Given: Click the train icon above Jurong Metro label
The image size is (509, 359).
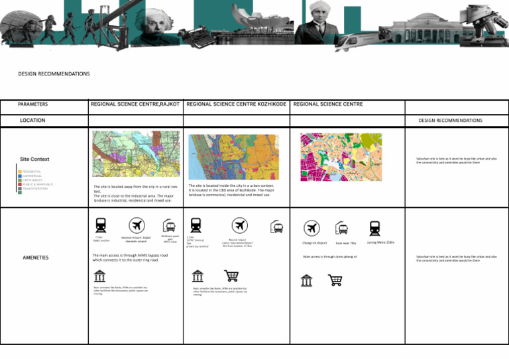Looking at the screenshot, I should coord(374,229).
